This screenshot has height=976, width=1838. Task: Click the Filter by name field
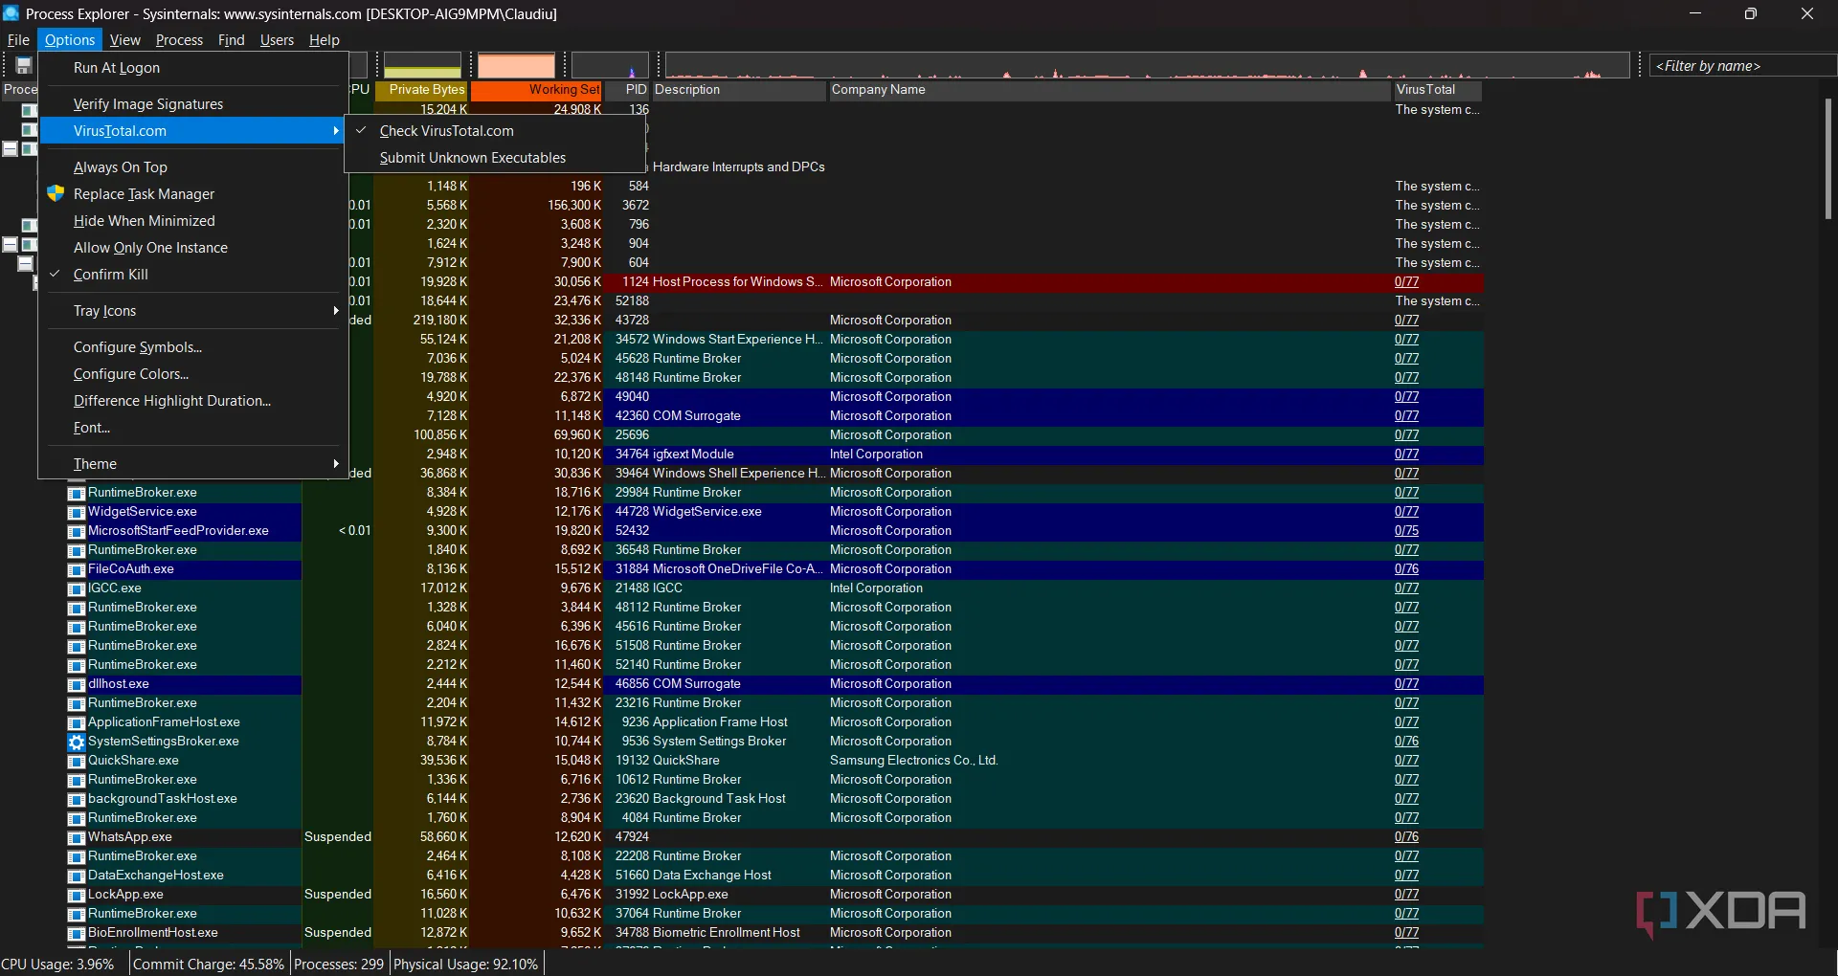click(x=1742, y=66)
